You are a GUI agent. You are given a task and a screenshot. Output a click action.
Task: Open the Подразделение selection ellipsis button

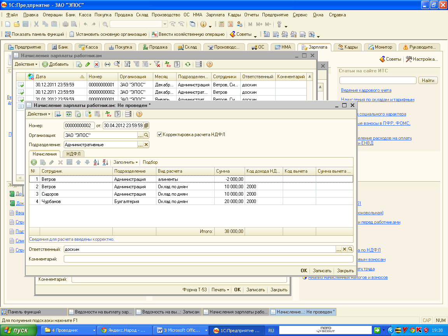pyautogui.click(x=140, y=145)
